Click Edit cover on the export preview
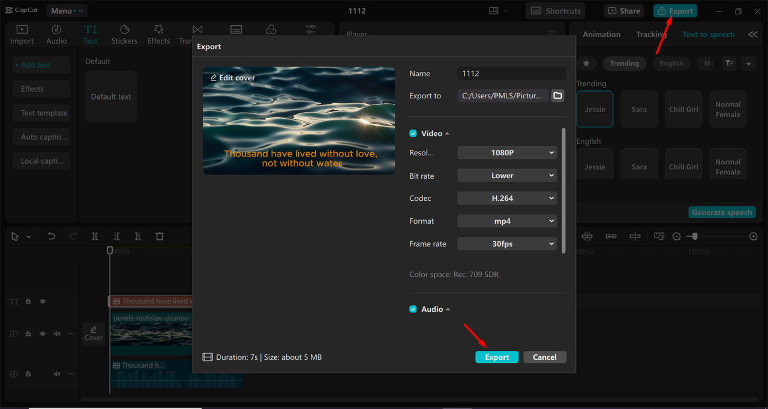 pyautogui.click(x=233, y=78)
